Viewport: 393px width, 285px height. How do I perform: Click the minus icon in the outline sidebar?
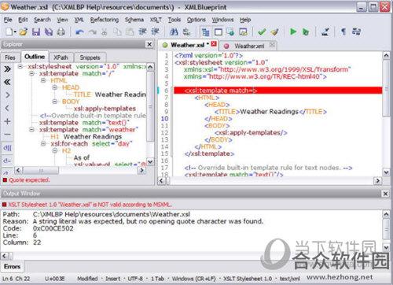[7, 135]
